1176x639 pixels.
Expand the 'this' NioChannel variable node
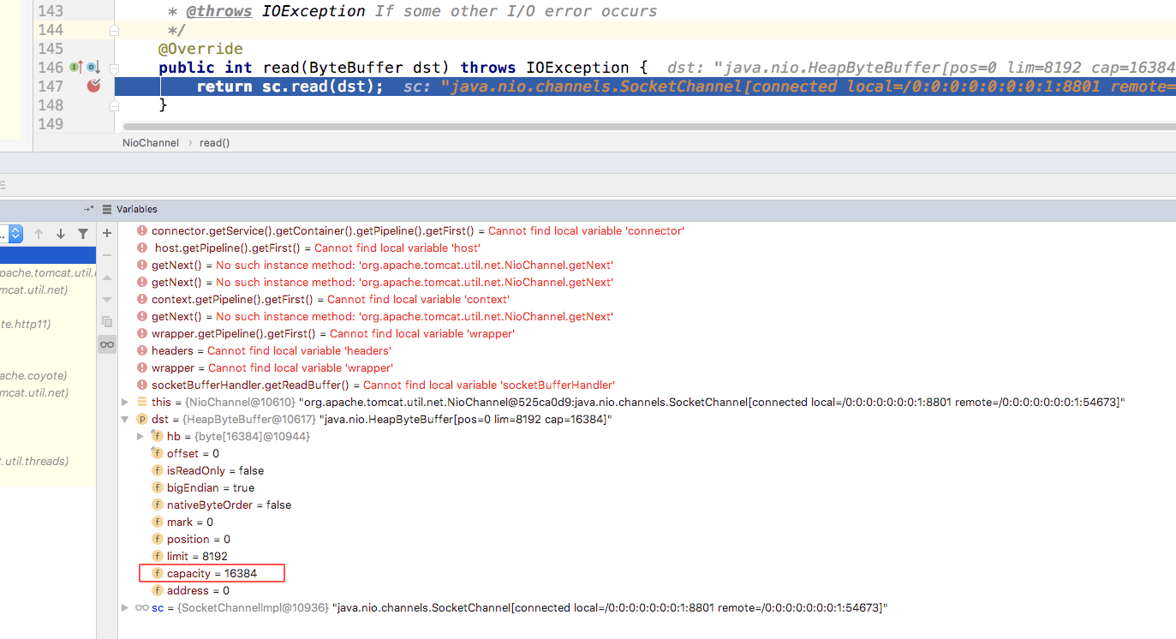pos(125,402)
